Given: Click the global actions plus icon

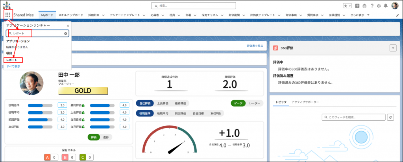Looking at the screenshot, I should pos(357,6).
